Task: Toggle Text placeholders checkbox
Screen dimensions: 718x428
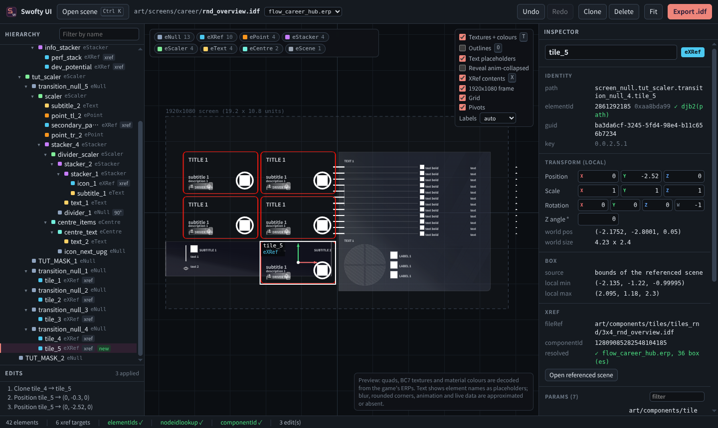Action: tap(462, 58)
